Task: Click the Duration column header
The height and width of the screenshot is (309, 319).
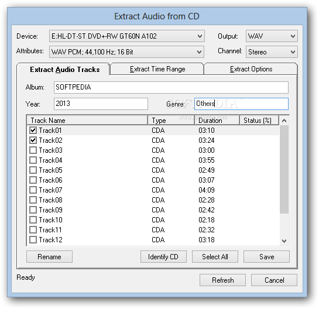Action: tap(217, 121)
